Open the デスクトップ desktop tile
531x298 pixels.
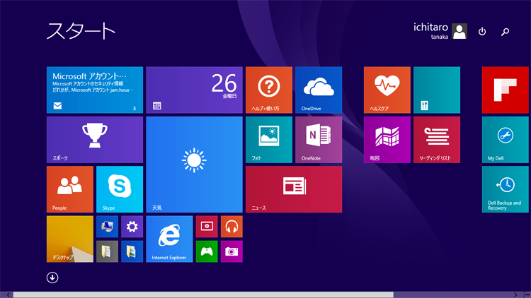pyautogui.click(x=70, y=239)
